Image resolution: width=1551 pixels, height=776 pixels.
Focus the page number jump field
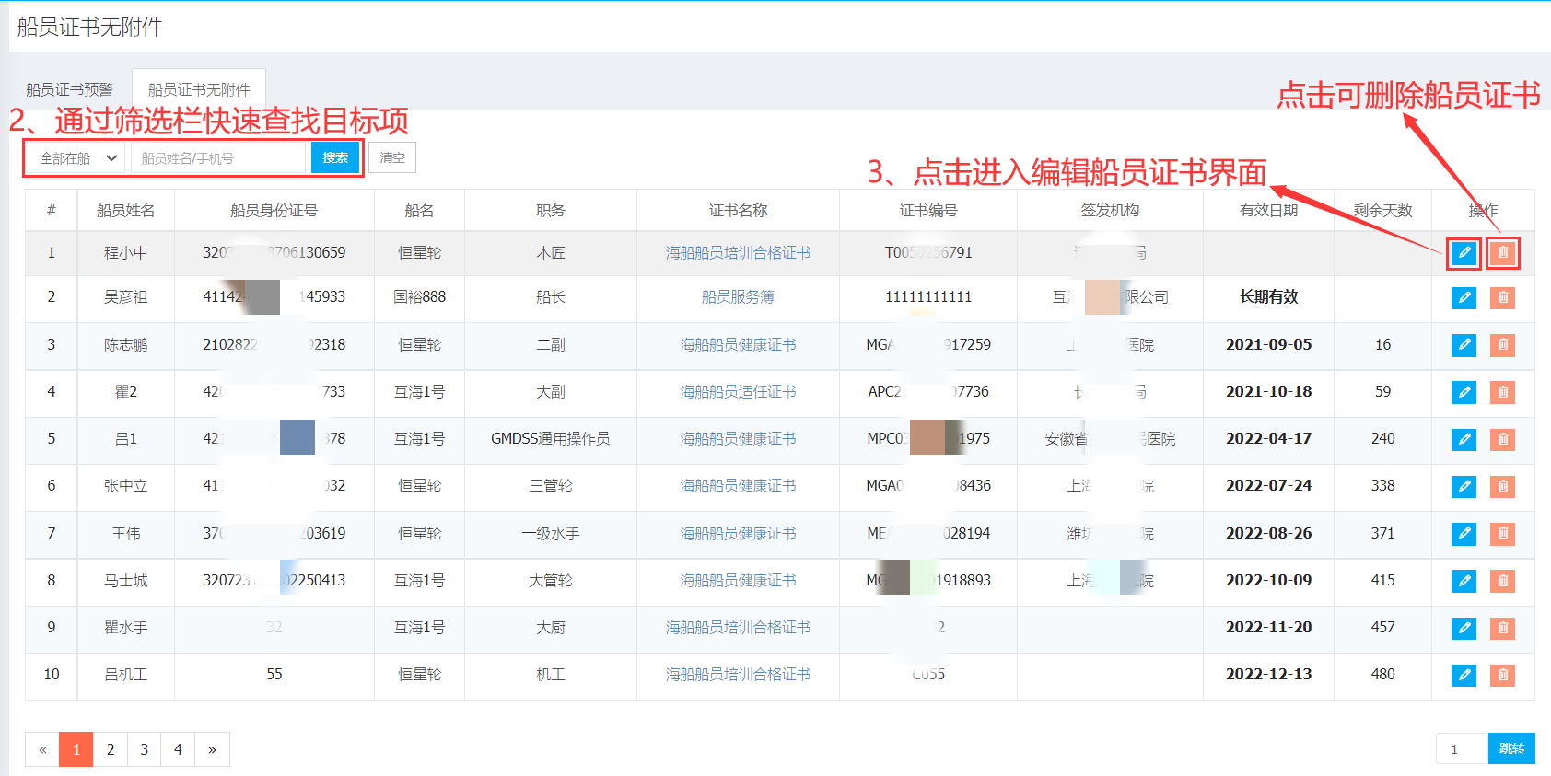pos(1462,748)
